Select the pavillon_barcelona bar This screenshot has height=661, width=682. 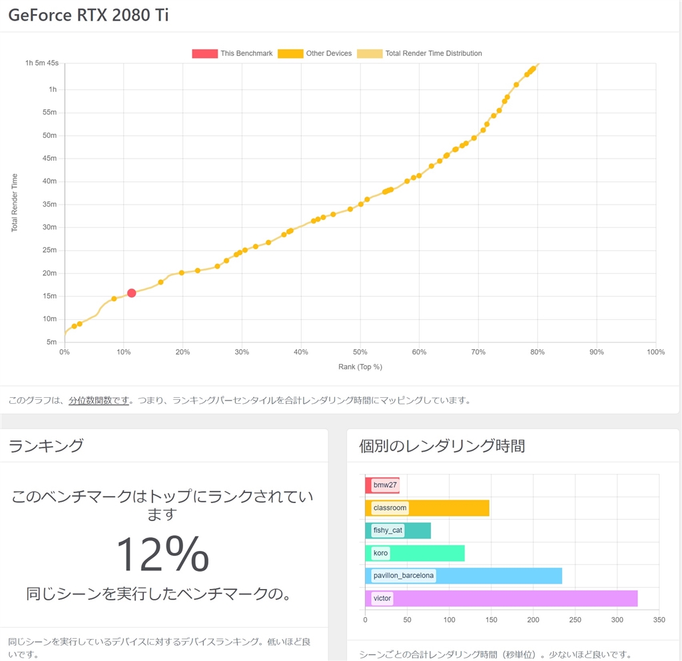point(464,576)
